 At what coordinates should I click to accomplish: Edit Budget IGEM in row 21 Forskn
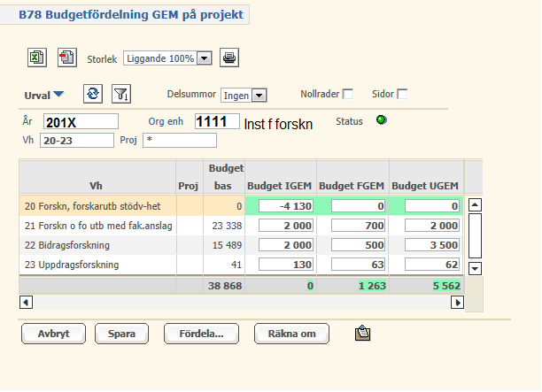point(286,226)
